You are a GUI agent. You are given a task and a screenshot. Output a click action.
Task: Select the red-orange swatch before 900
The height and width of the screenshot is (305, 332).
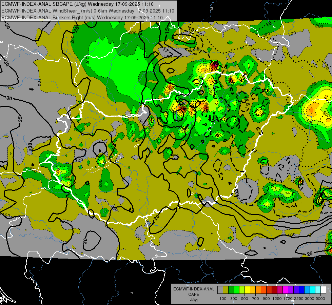[x=263, y=290]
